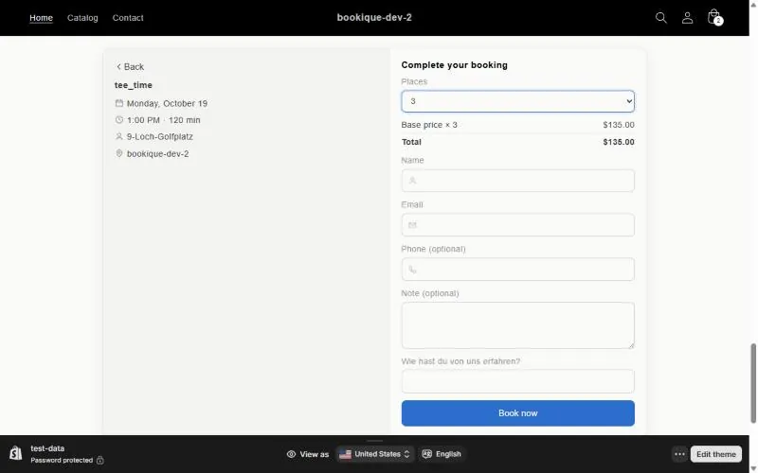Open the account profile icon

click(x=687, y=18)
